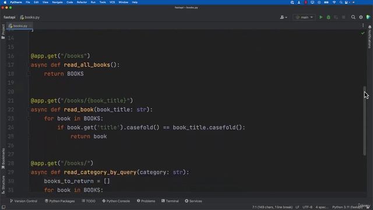Change 4 spaces indent setting in status bar

pyautogui.click(x=322, y=207)
